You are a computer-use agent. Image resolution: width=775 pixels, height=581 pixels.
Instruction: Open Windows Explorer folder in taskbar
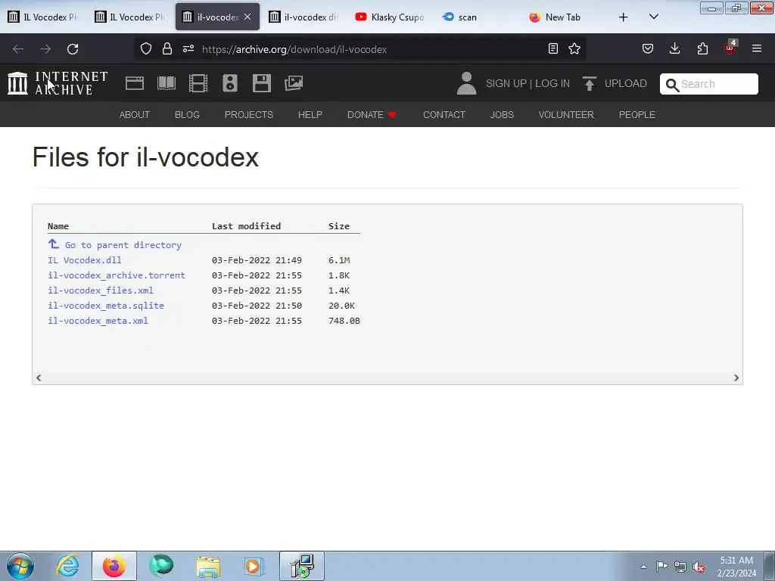pos(208,566)
